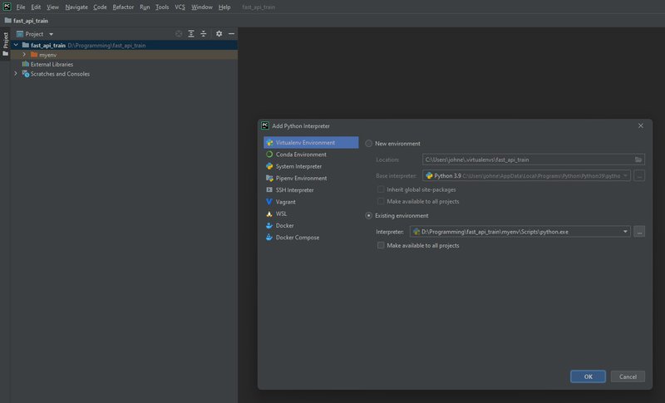Select Pipenv Environment option

click(311, 178)
